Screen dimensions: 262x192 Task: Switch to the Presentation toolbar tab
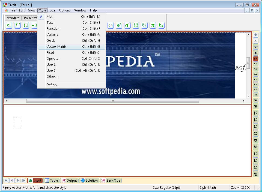click(x=30, y=18)
